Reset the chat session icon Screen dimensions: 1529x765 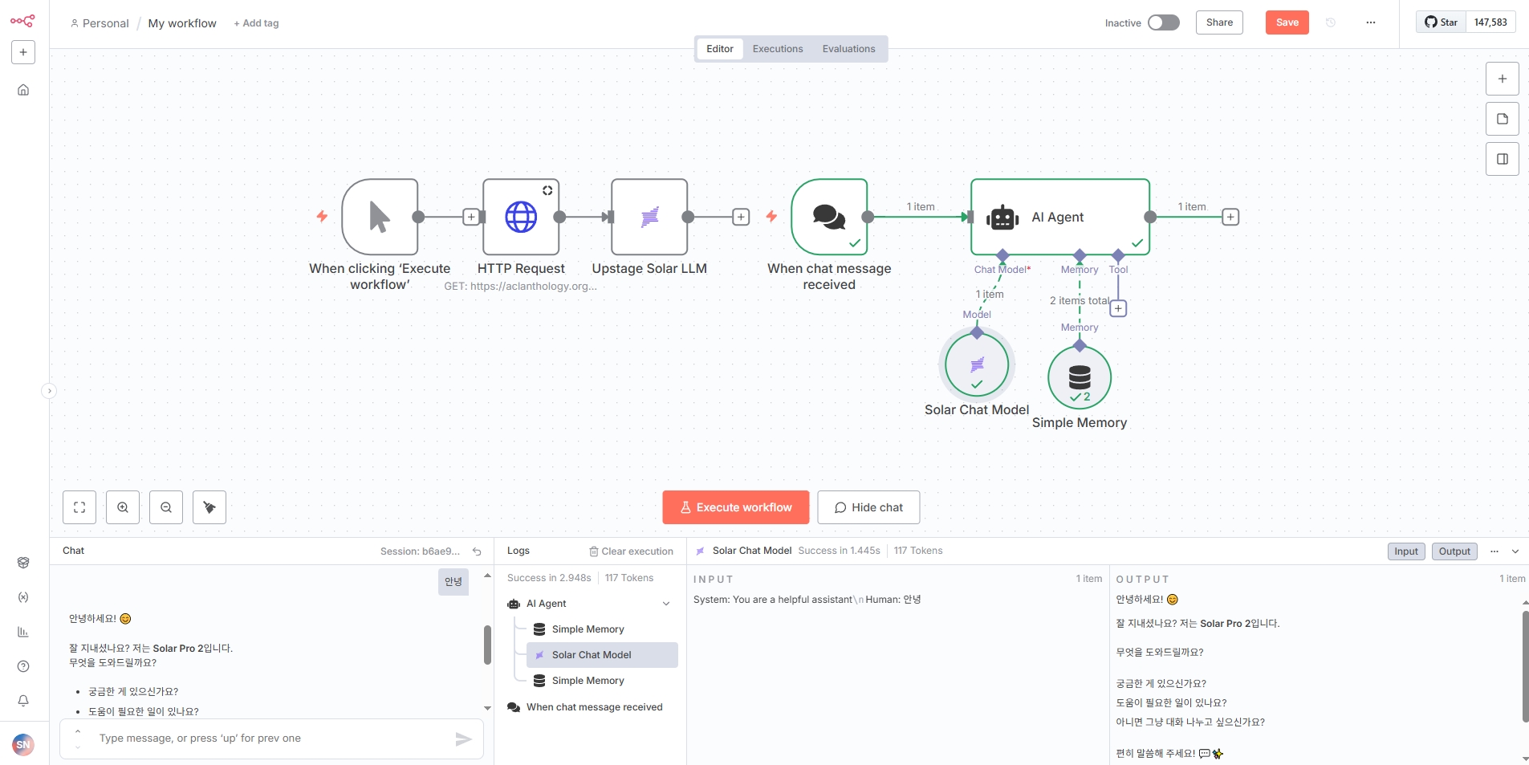477,551
